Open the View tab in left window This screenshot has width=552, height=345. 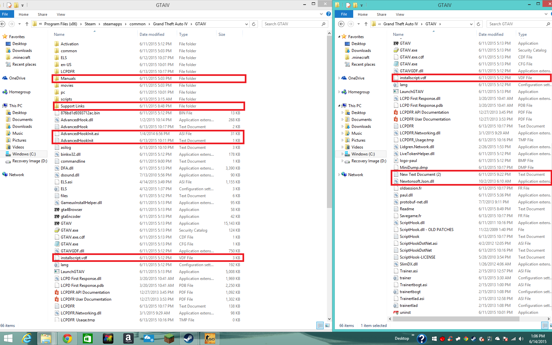tap(61, 14)
